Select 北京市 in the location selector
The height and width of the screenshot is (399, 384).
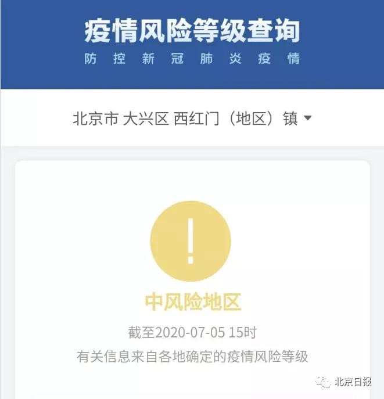pyautogui.click(x=95, y=118)
